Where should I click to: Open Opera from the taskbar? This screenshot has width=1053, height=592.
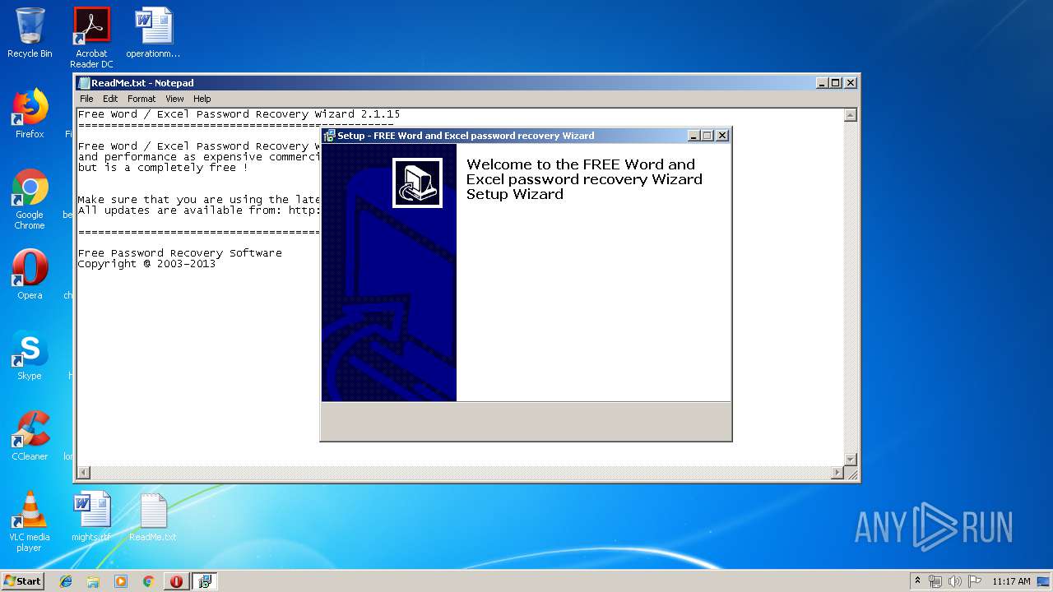point(176,581)
